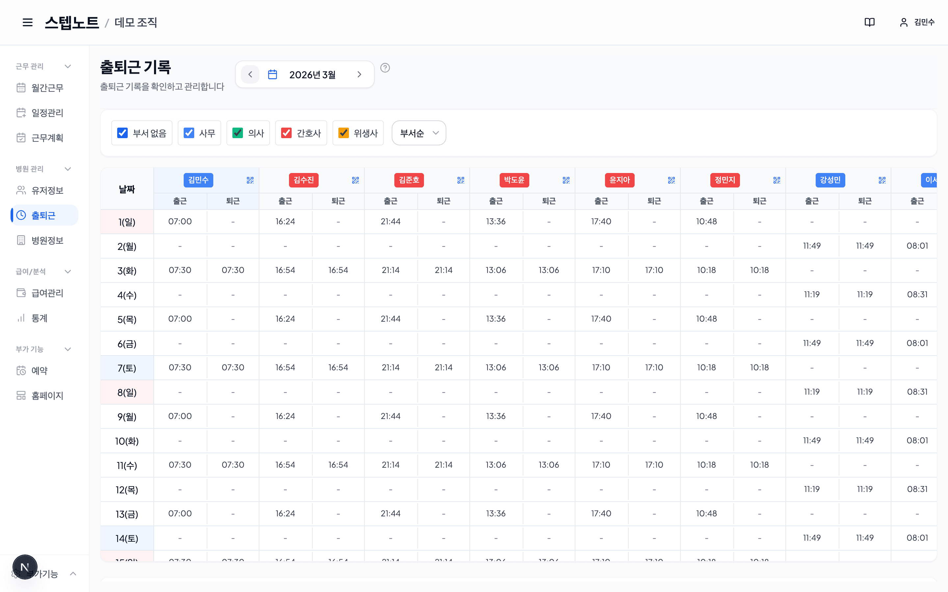The image size is (948, 592).
Task: Open the 부서순 sort dropdown
Action: [x=419, y=133]
